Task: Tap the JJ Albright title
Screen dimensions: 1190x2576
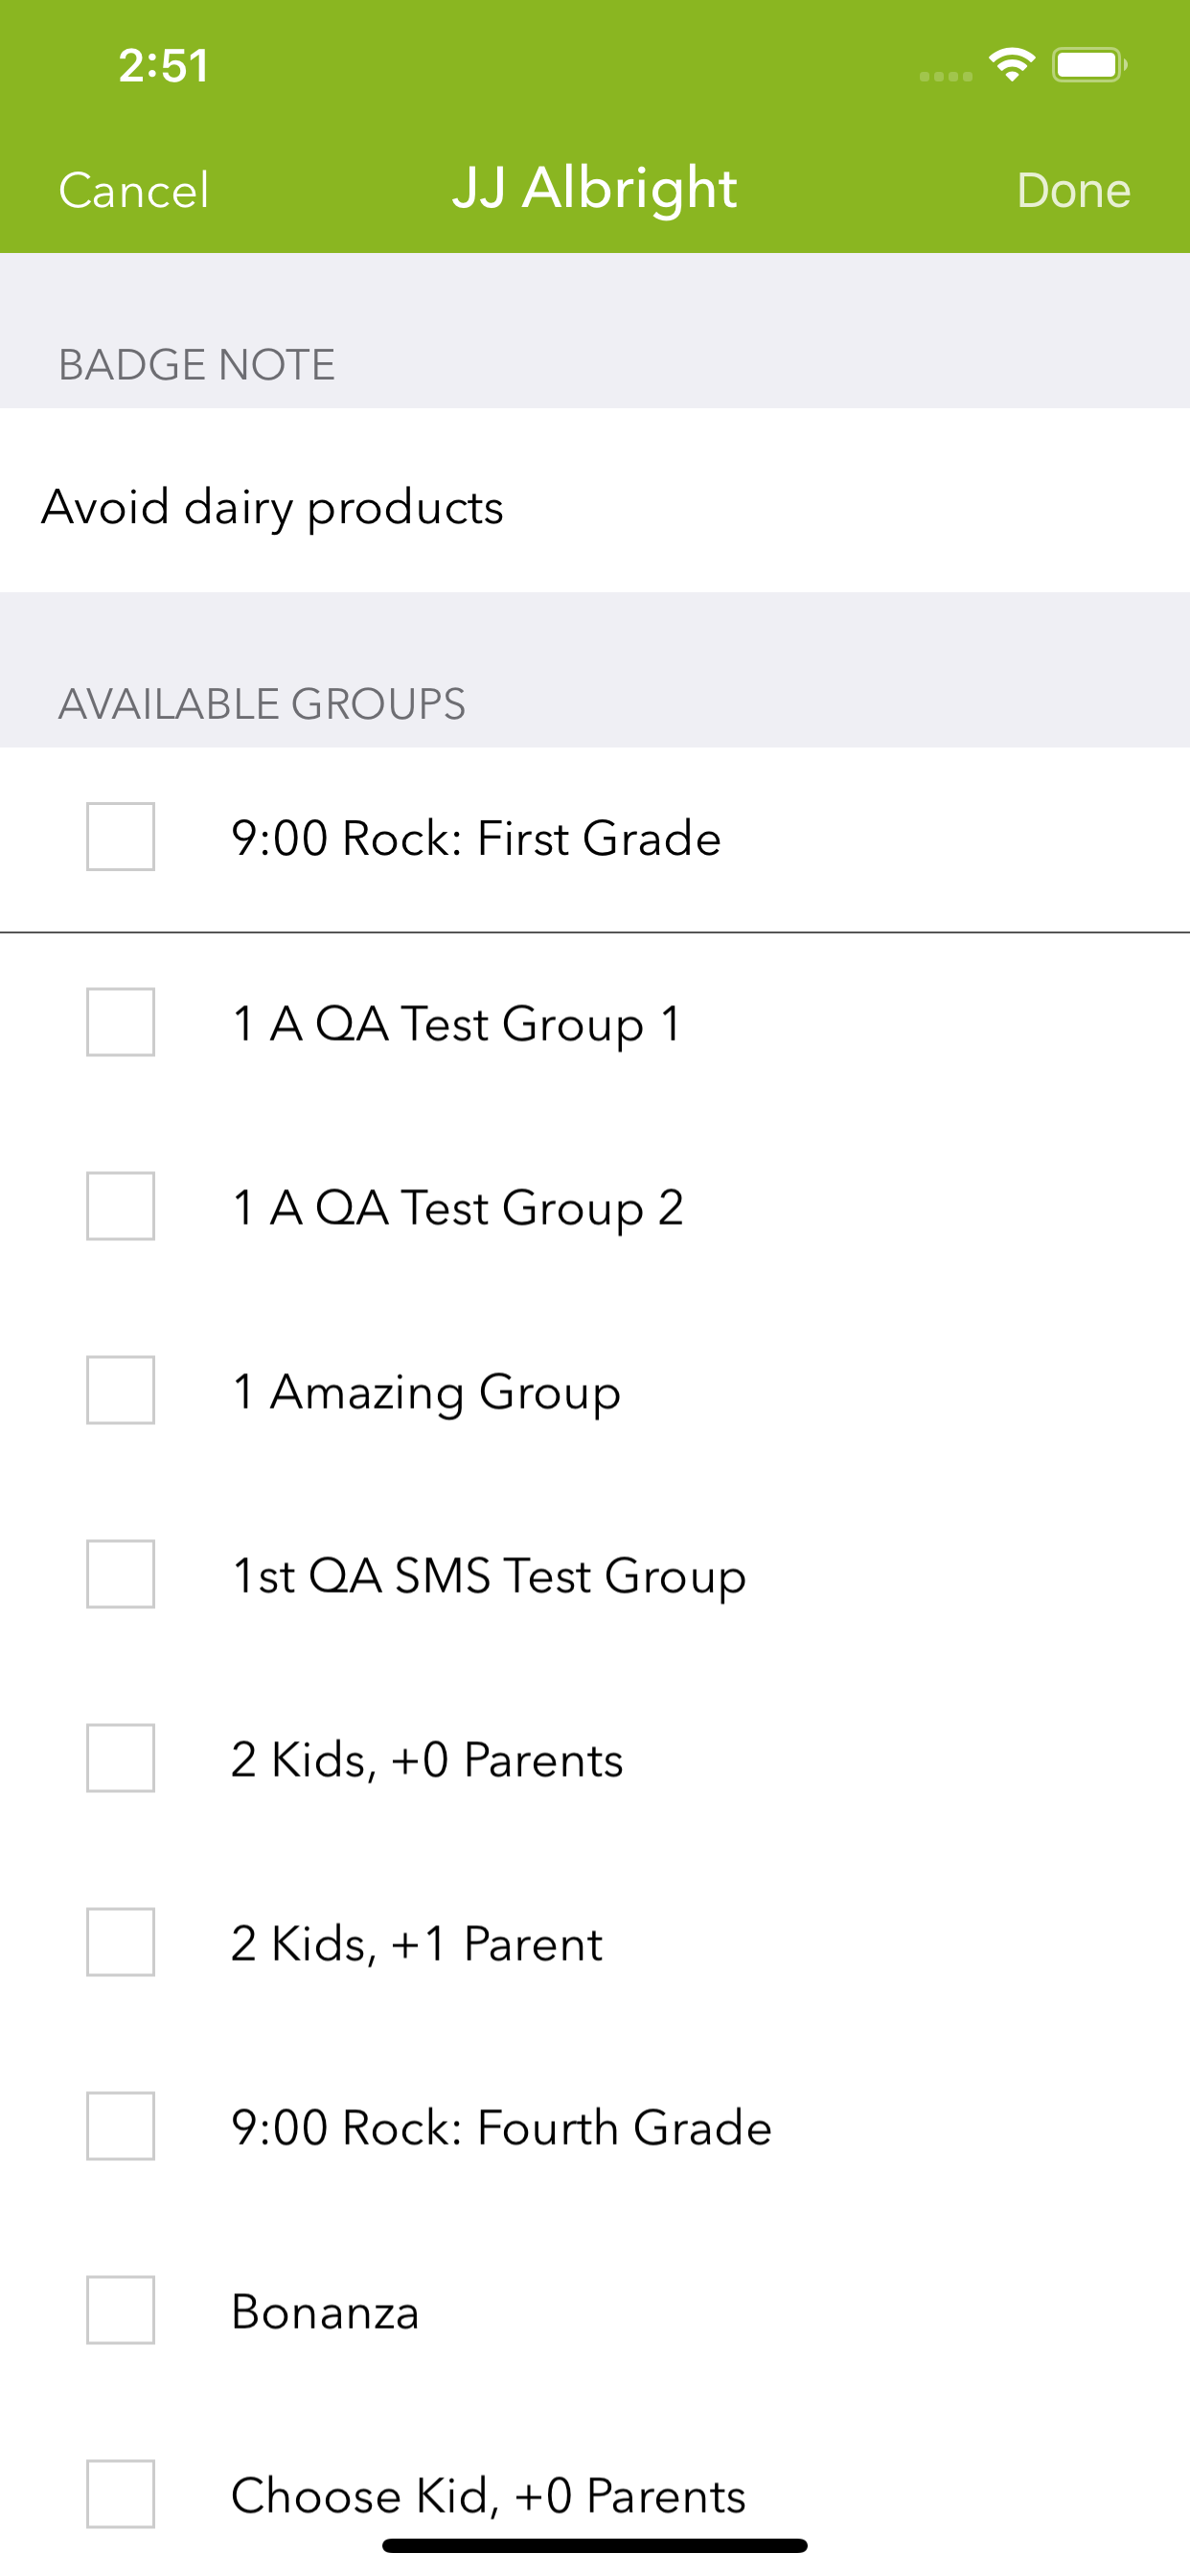Action: pyautogui.click(x=595, y=188)
